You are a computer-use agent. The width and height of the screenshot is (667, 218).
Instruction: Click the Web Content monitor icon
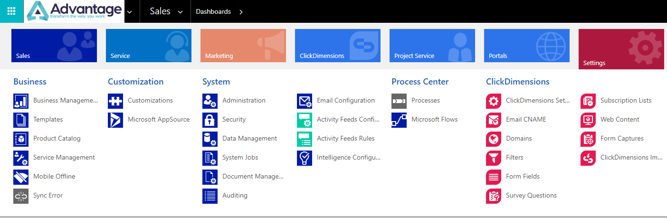588,120
